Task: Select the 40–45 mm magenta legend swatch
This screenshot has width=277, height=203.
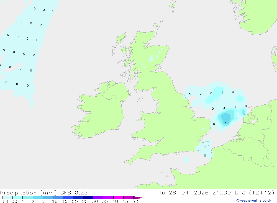Action: coord(118,197)
